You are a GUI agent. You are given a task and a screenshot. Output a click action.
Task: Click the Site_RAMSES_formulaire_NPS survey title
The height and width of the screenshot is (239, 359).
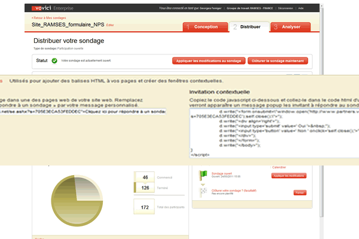68,24
